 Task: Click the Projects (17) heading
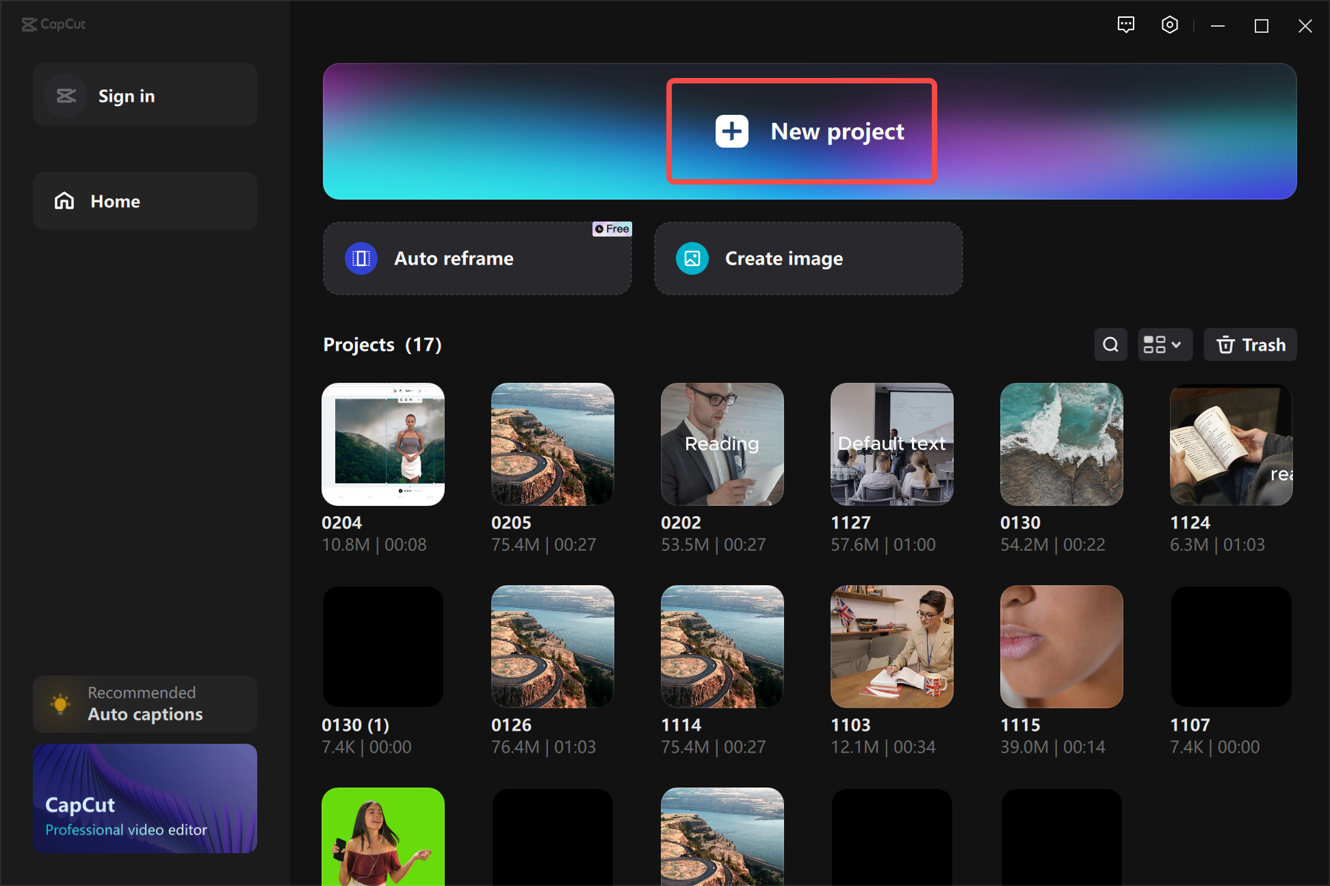point(382,345)
